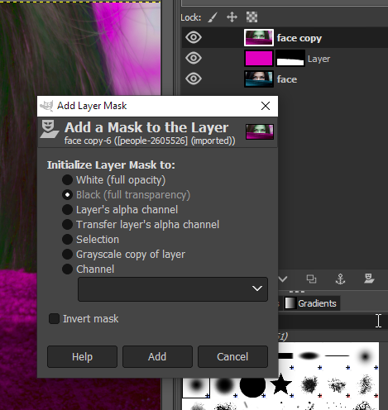The width and height of the screenshot is (388, 410).
Task: Select the five-point star brush
Action: 280,384
